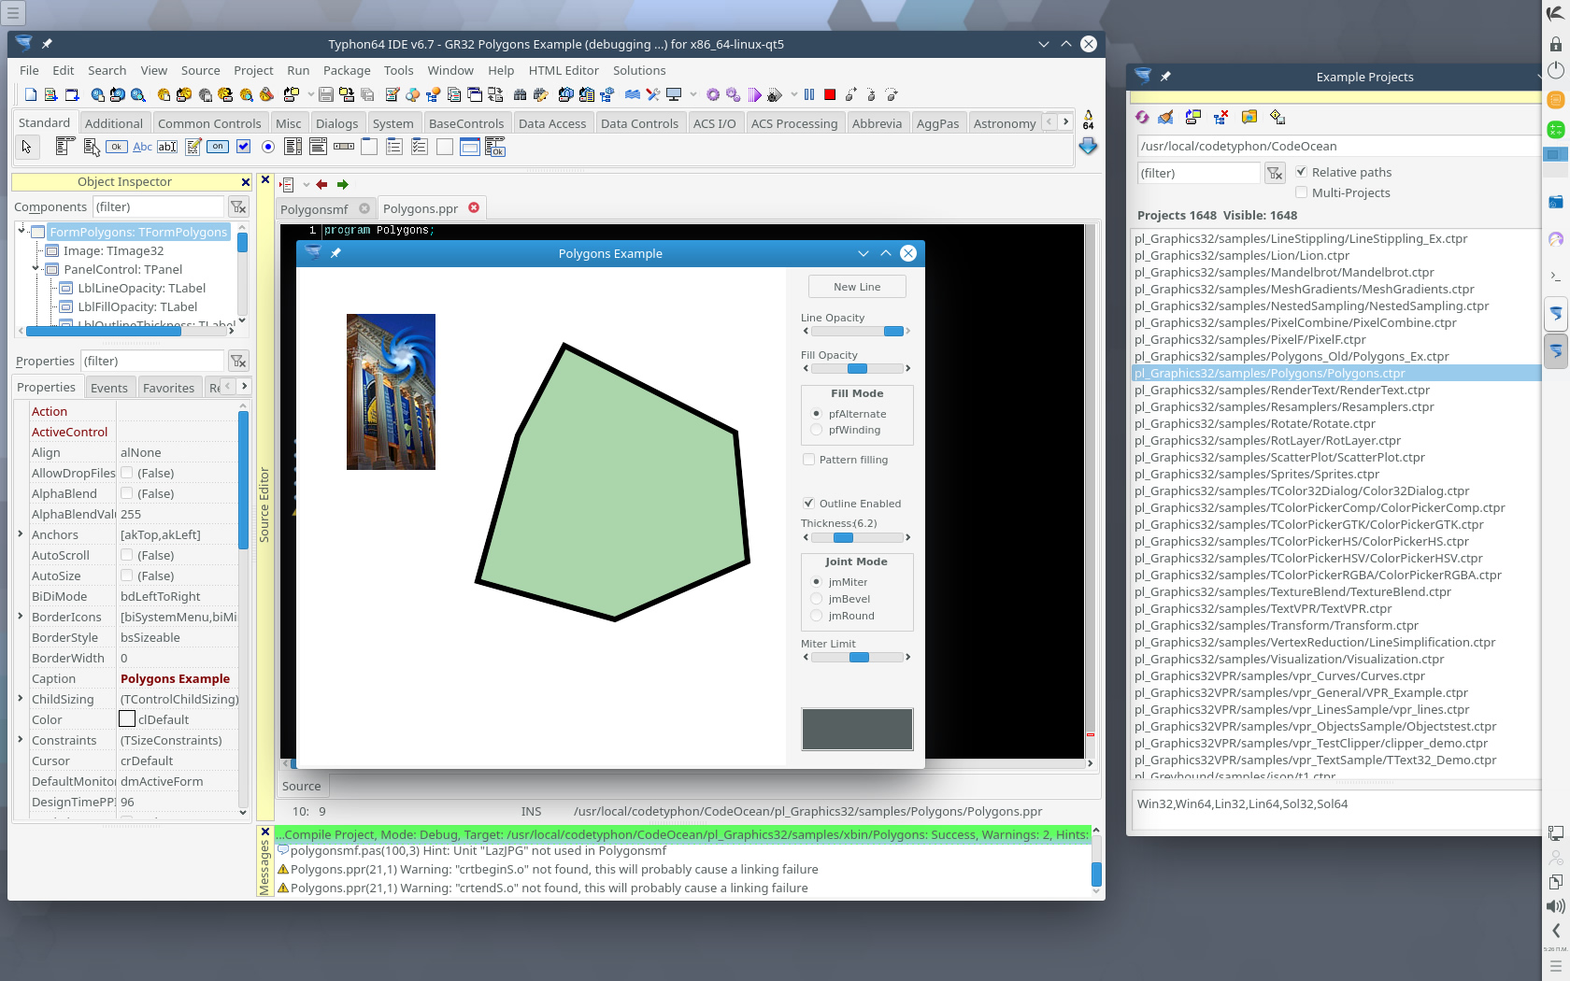Click the New Line button

[x=857, y=287]
